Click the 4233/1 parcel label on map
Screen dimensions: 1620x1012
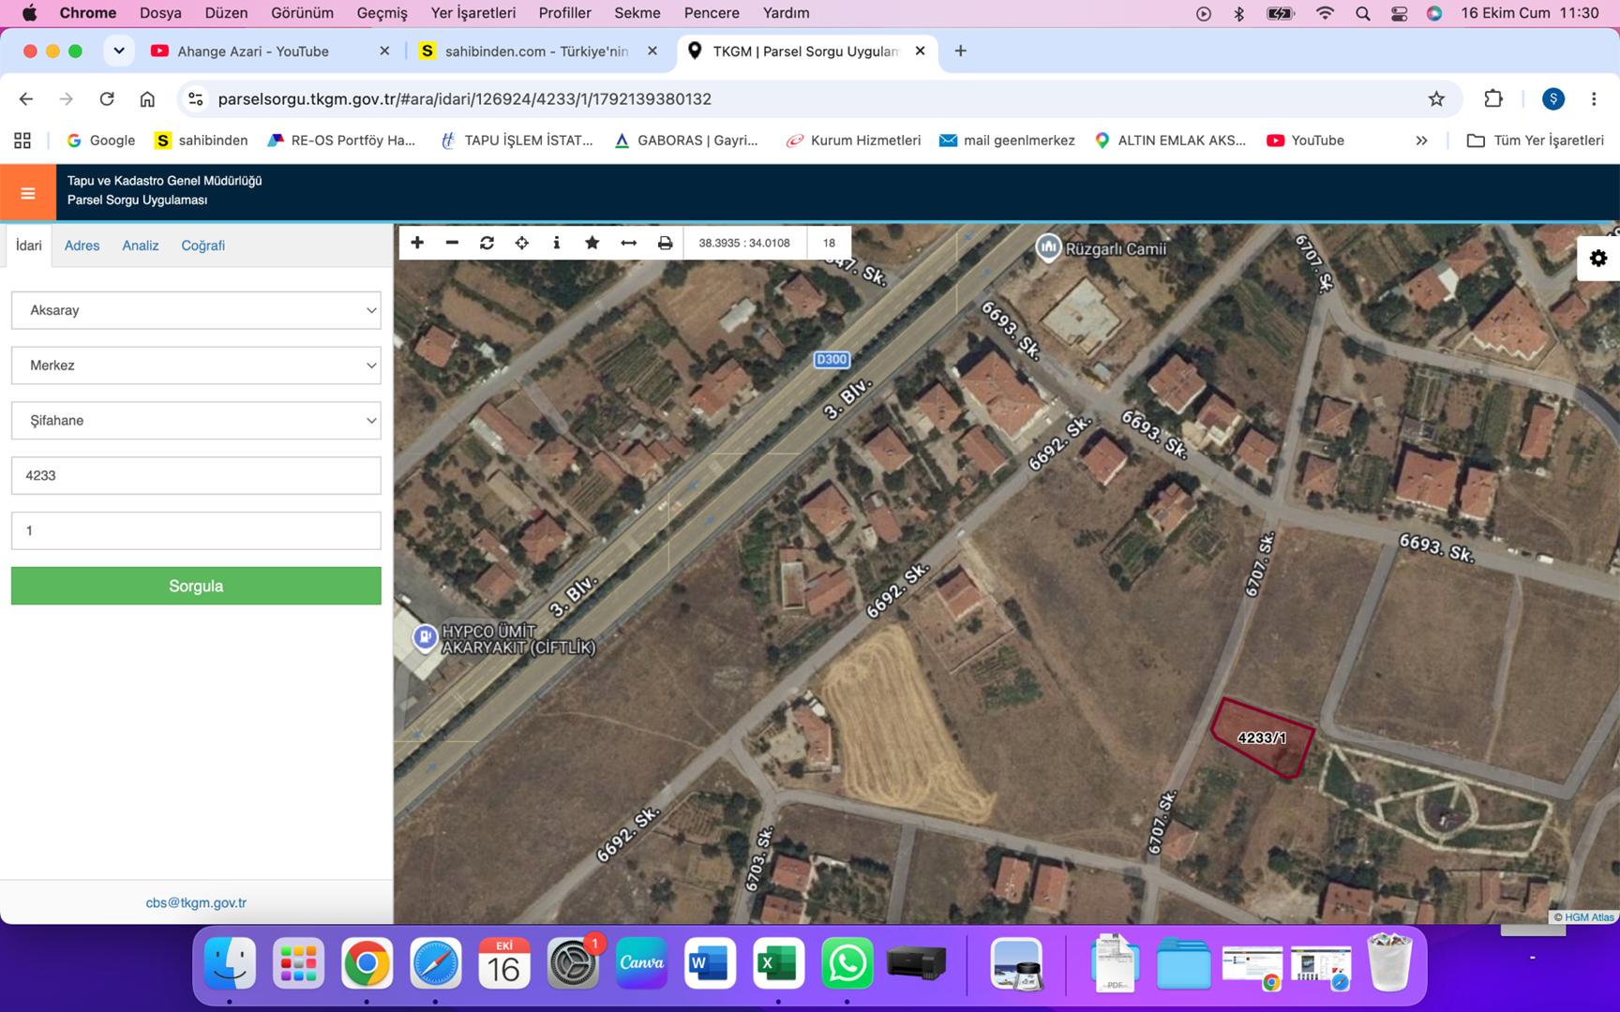click(1262, 738)
